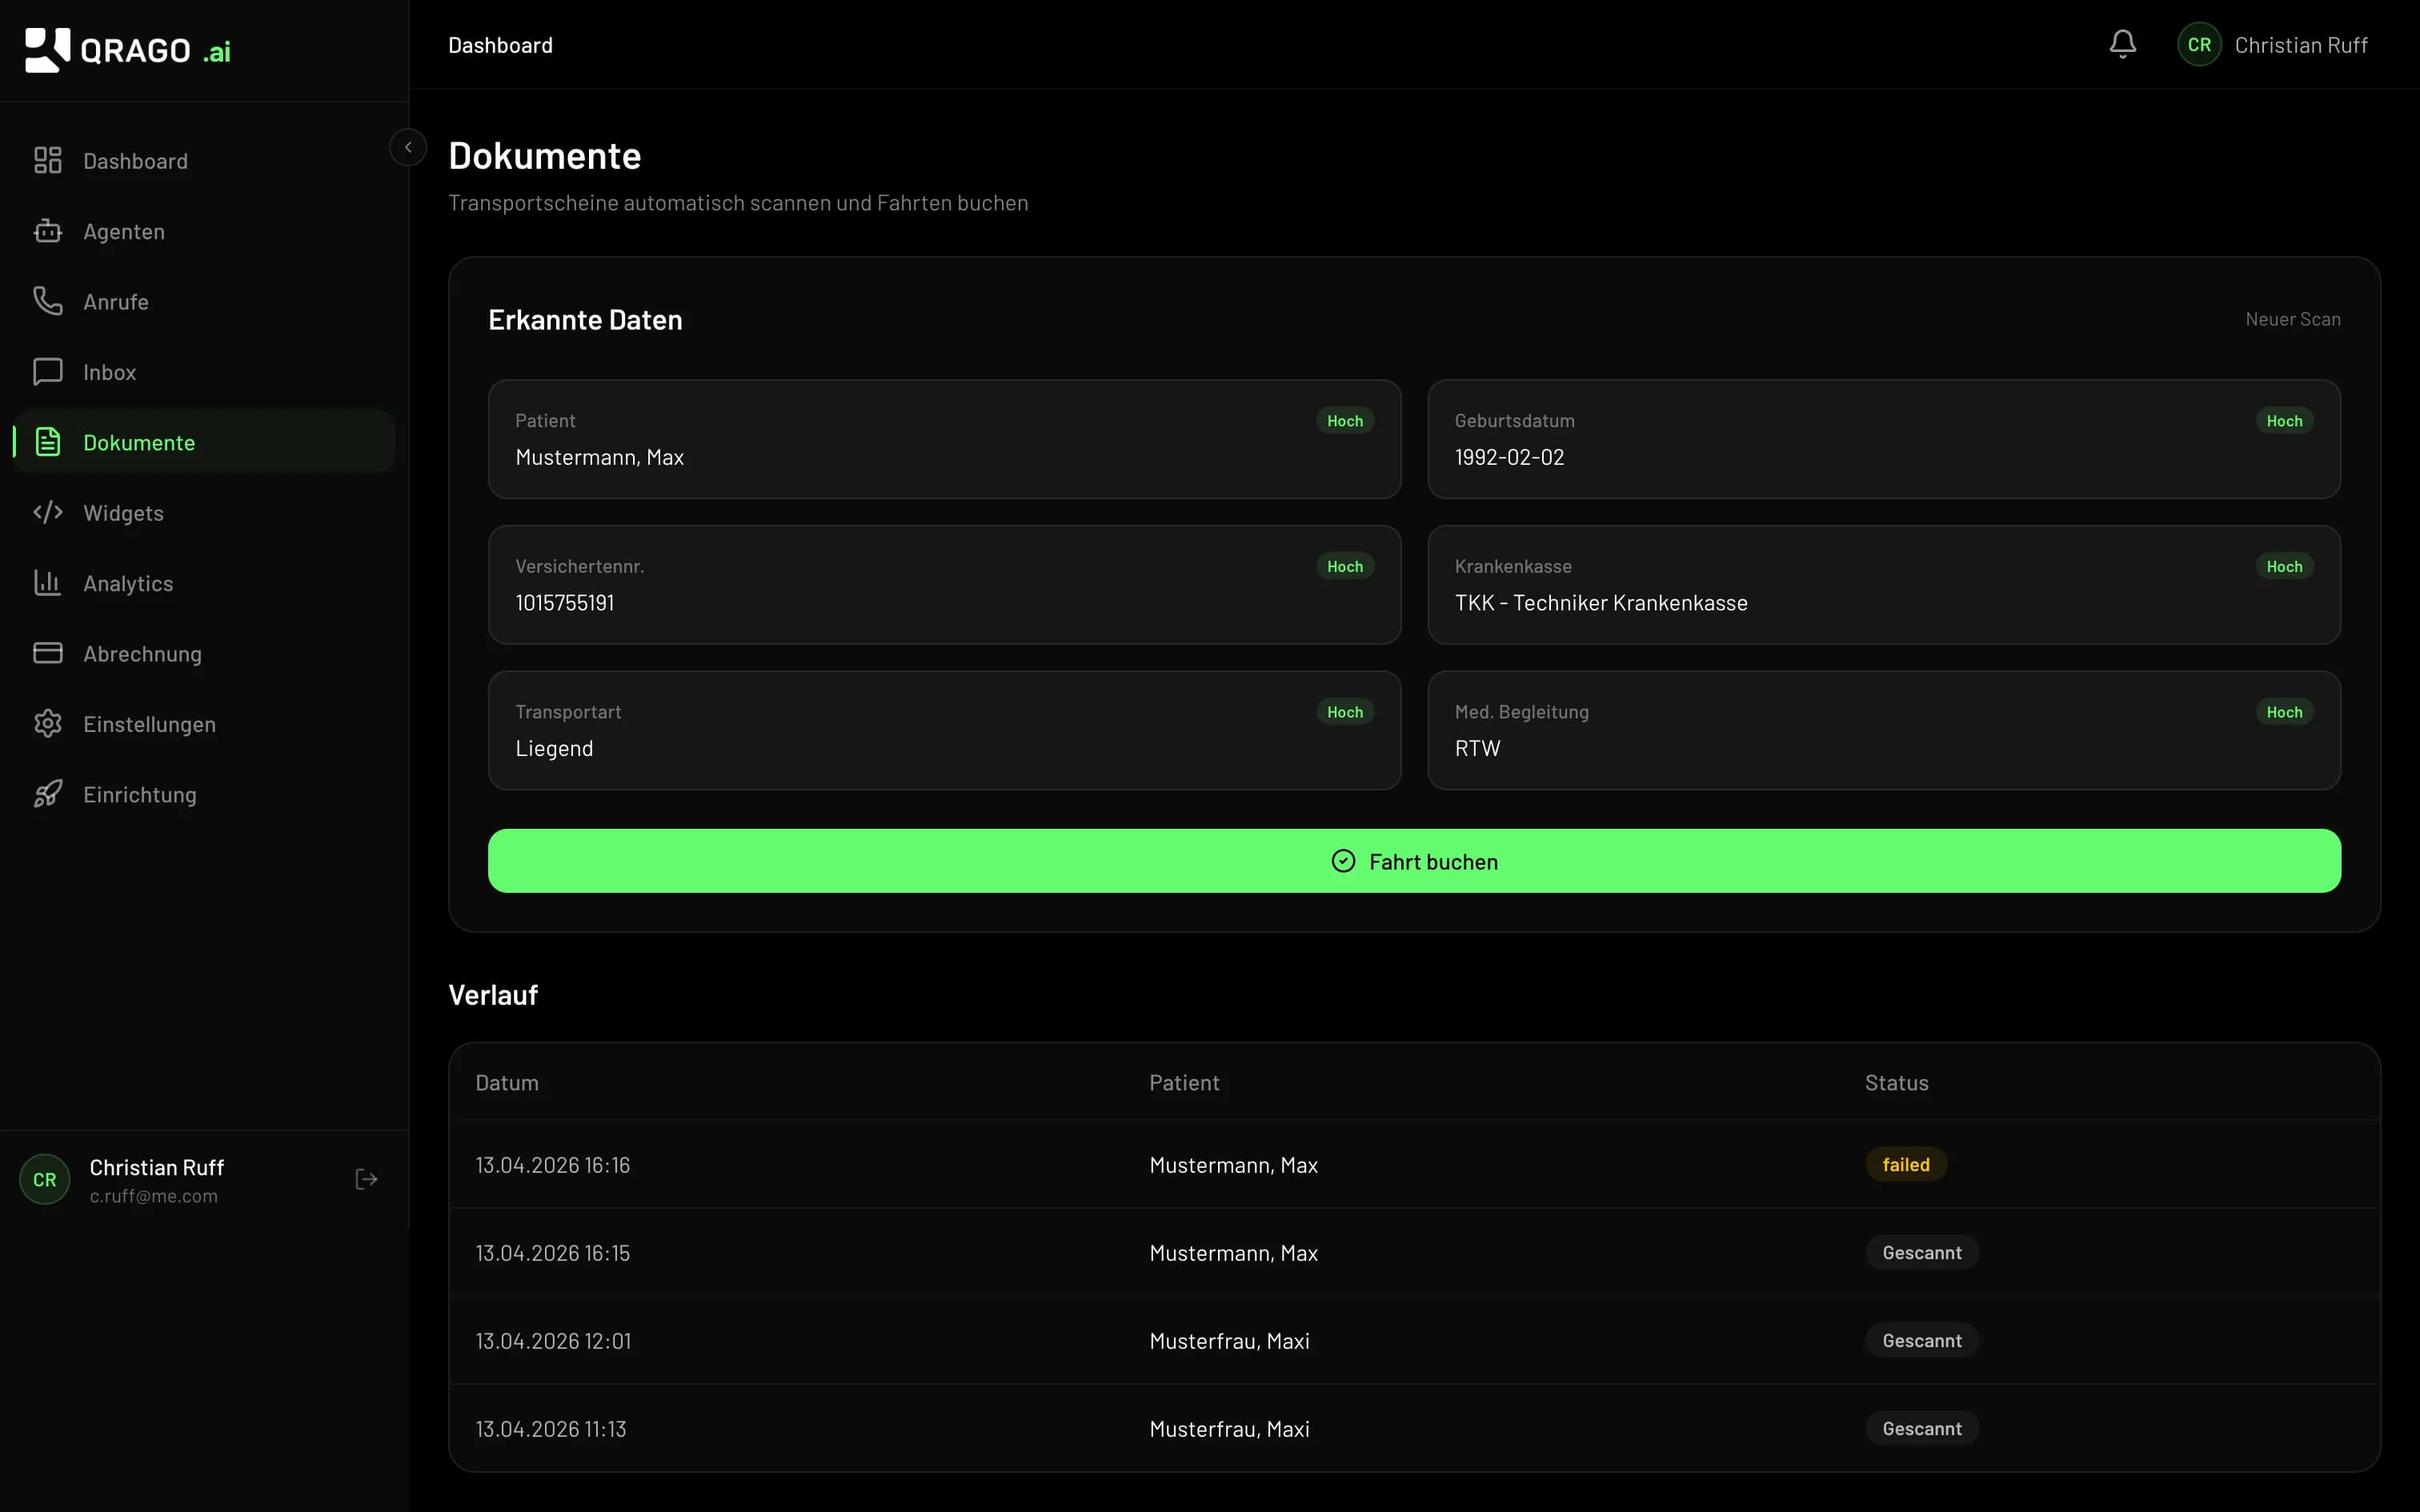Viewport: 2420px width, 1512px height.
Task: Click Hoch badge on Geburtsdatum card
Action: pos(2284,421)
